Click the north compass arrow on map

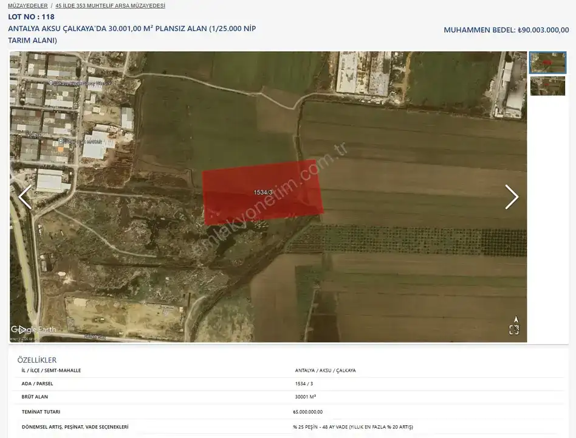click(x=516, y=319)
